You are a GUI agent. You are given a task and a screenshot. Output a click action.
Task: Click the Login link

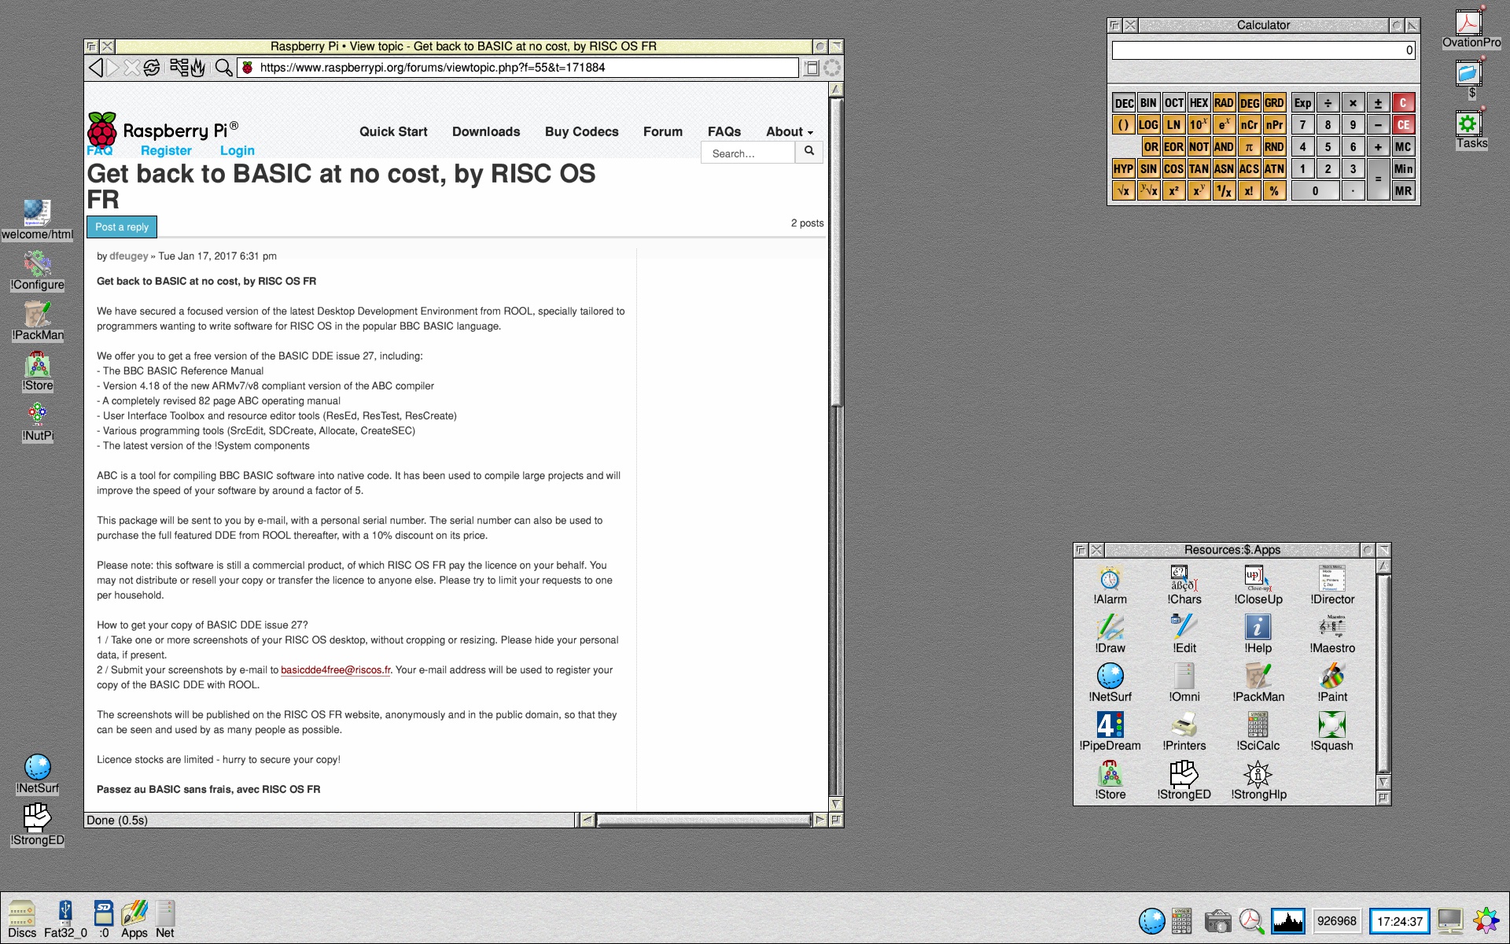pos(237,150)
